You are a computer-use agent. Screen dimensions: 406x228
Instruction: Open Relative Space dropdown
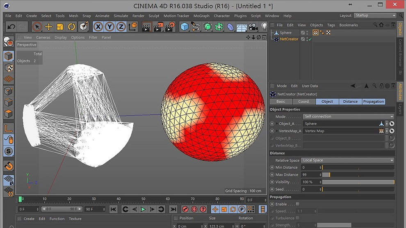[348, 160]
